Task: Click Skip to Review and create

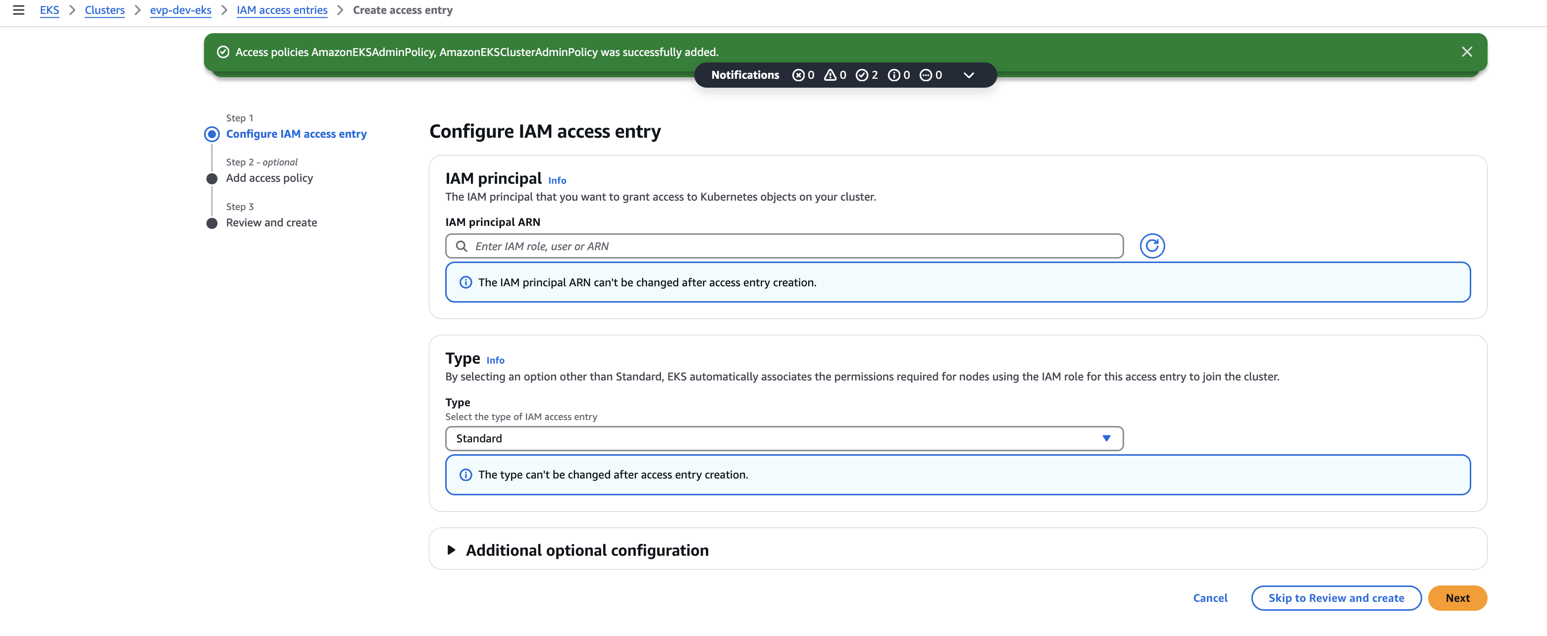Action: [x=1336, y=597]
